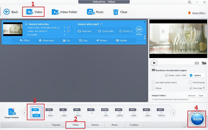Image resolution: width=208 pixels, height=130 pixels.
Task: Toggle the Auto Copy checkbox
Action: pyautogui.click(x=191, y=88)
